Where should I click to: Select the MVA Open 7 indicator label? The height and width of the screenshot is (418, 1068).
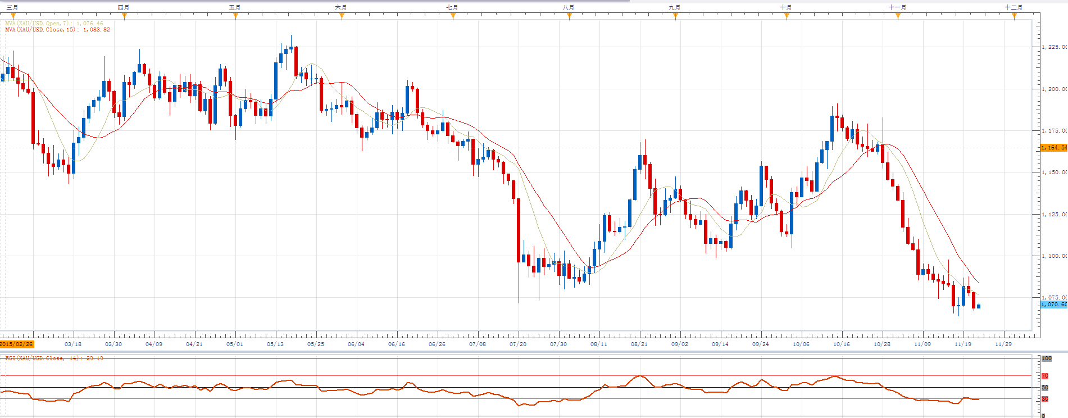[x=54, y=24]
